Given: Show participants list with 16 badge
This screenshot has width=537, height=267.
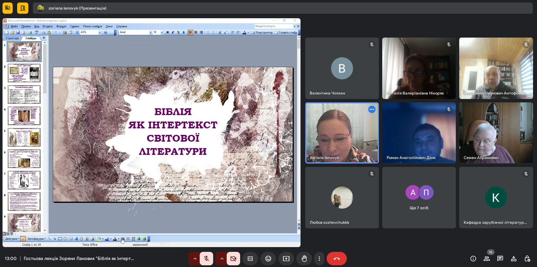Looking at the screenshot, I should pyautogui.click(x=487, y=259).
